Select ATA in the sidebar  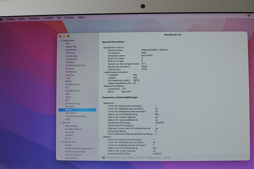[68, 44]
